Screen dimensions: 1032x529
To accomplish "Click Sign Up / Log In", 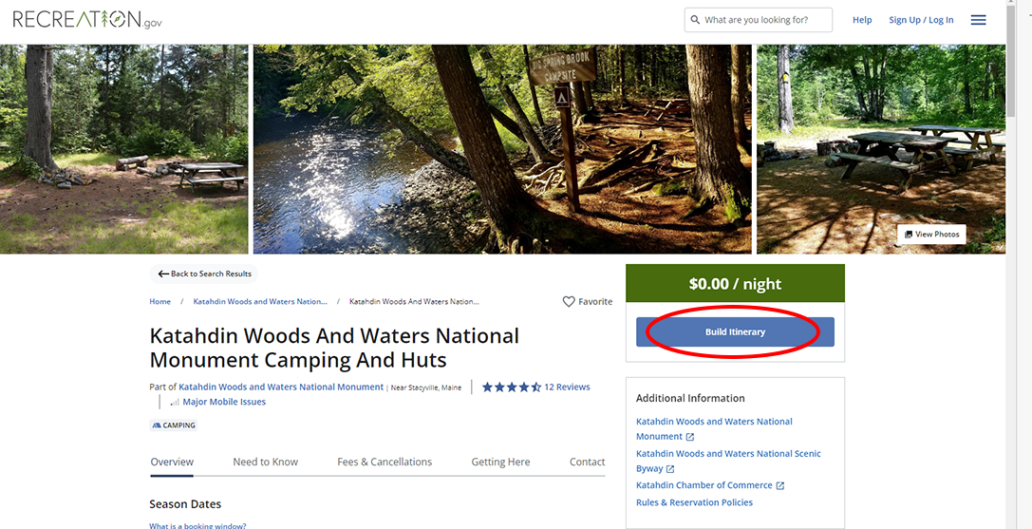I will [x=921, y=20].
